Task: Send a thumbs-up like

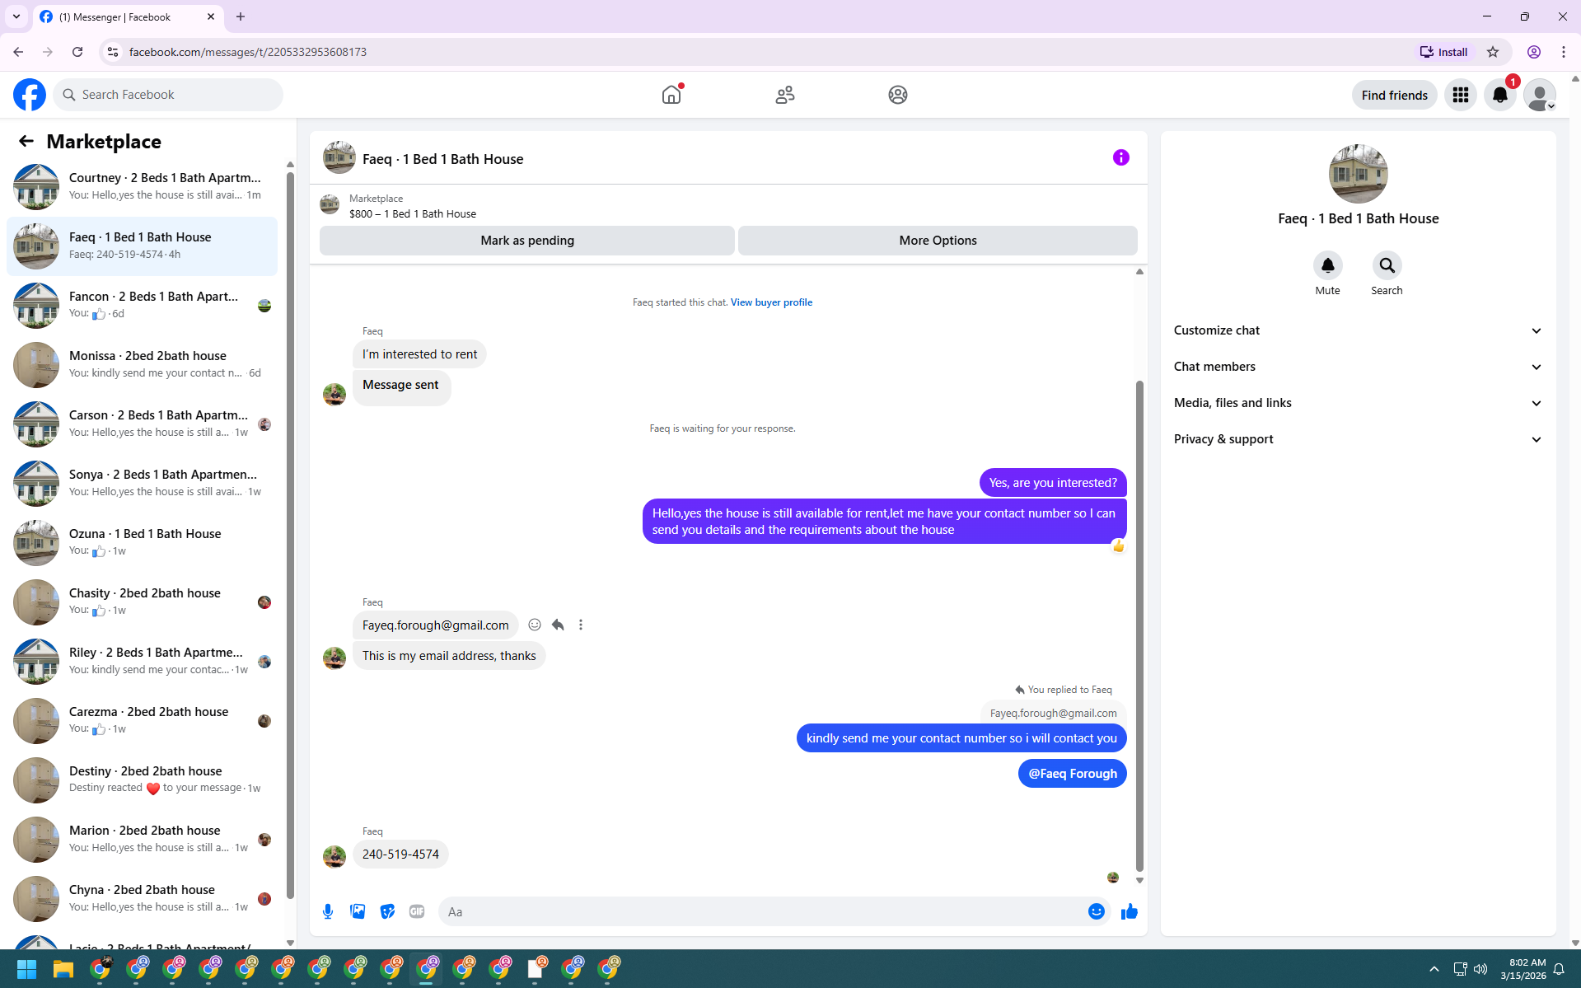Action: pos(1130,911)
